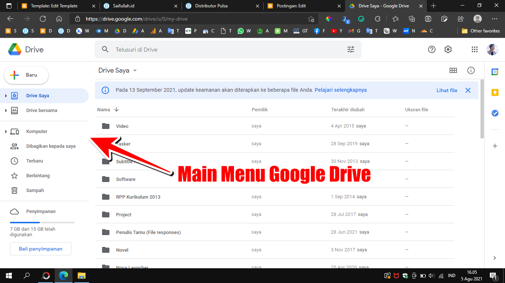Click the Ukuran file column header
The width and height of the screenshot is (505, 283).
(417, 109)
